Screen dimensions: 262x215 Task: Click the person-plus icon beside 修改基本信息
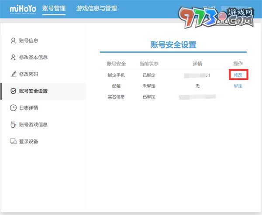point(13,57)
